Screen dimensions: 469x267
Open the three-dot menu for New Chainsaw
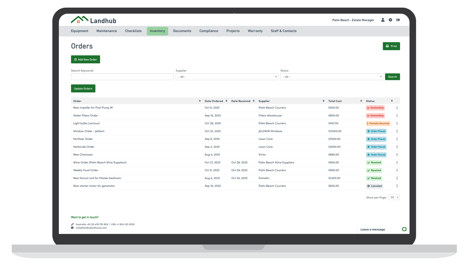(x=397, y=155)
